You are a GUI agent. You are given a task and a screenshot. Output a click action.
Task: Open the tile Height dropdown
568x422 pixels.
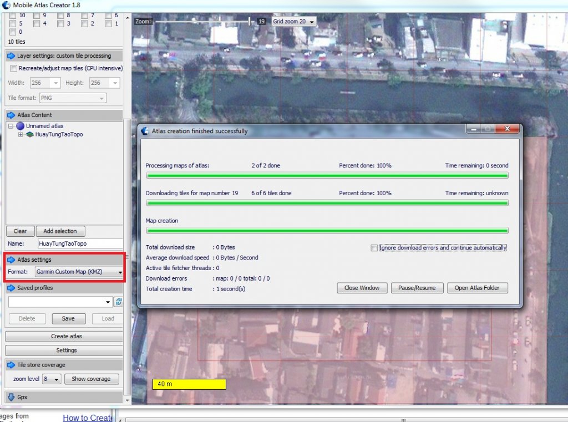coord(115,83)
